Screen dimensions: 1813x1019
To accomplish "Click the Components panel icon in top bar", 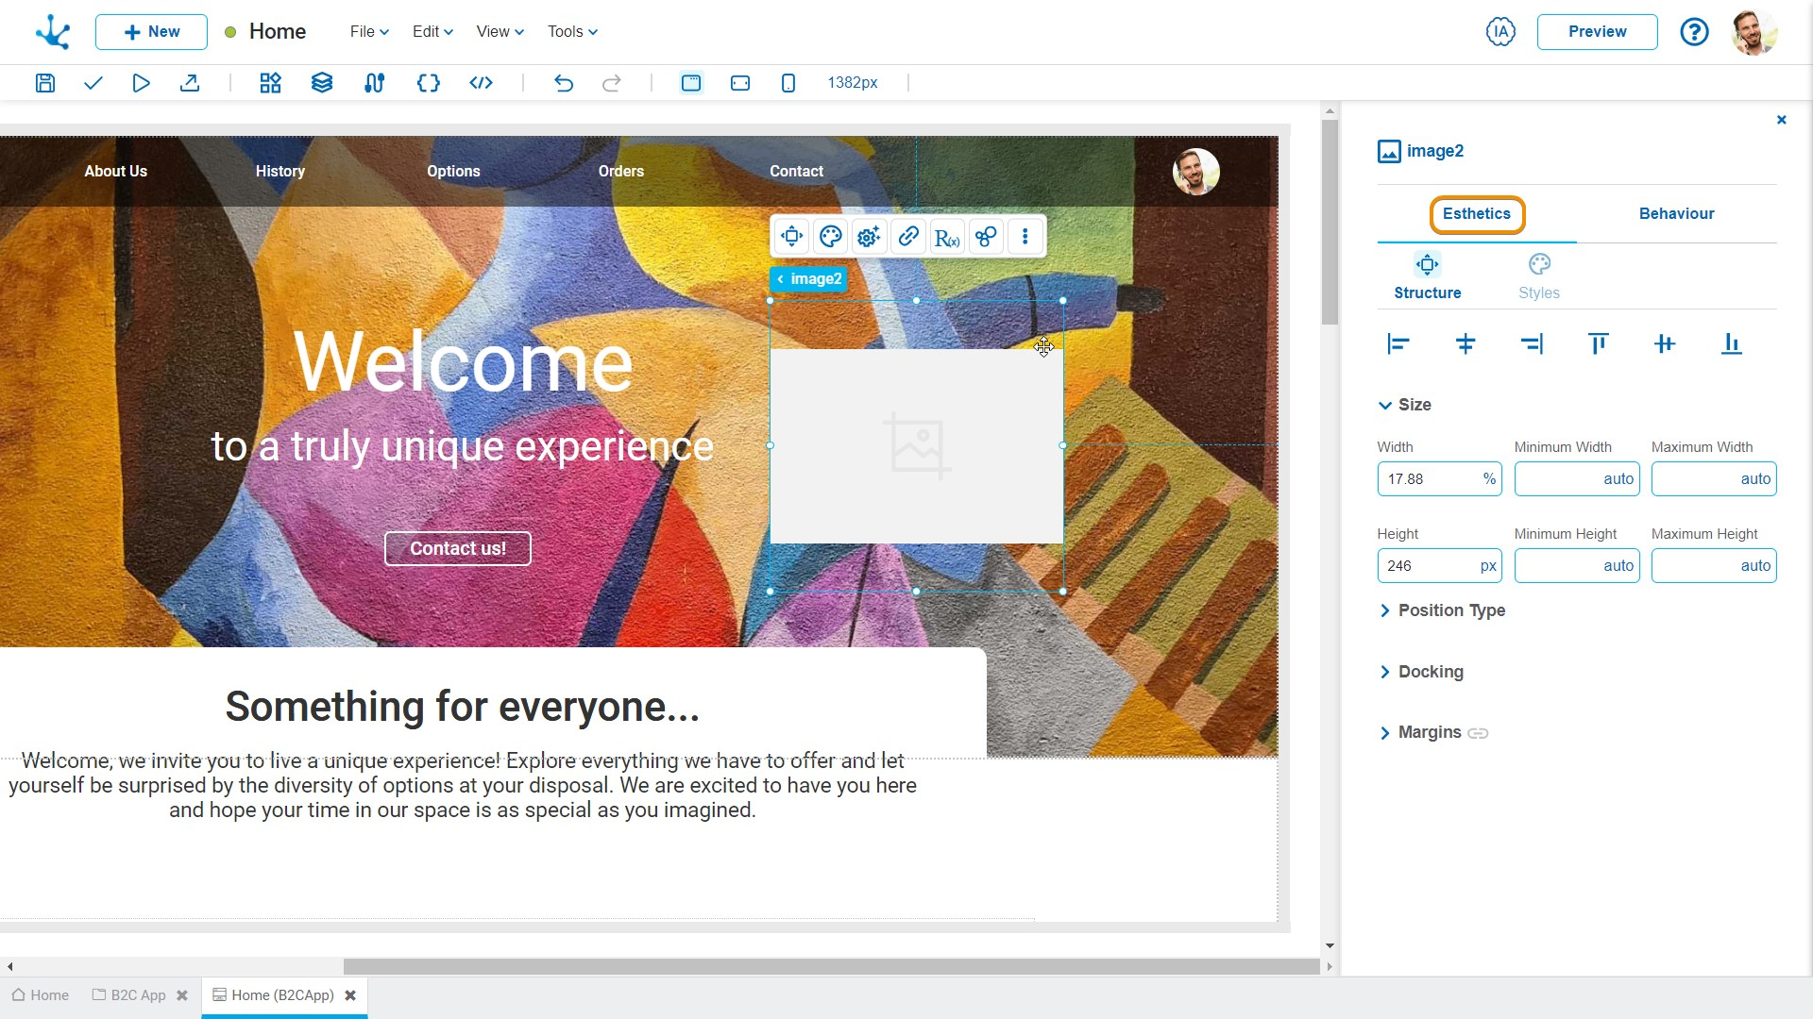I will [269, 83].
